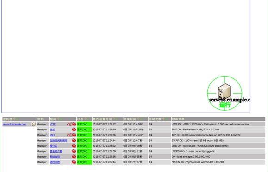The width and height of the screenshot is (268, 172).
Task: Open the server8.example.com host link
Action: pyautogui.click(x=14, y=124)
